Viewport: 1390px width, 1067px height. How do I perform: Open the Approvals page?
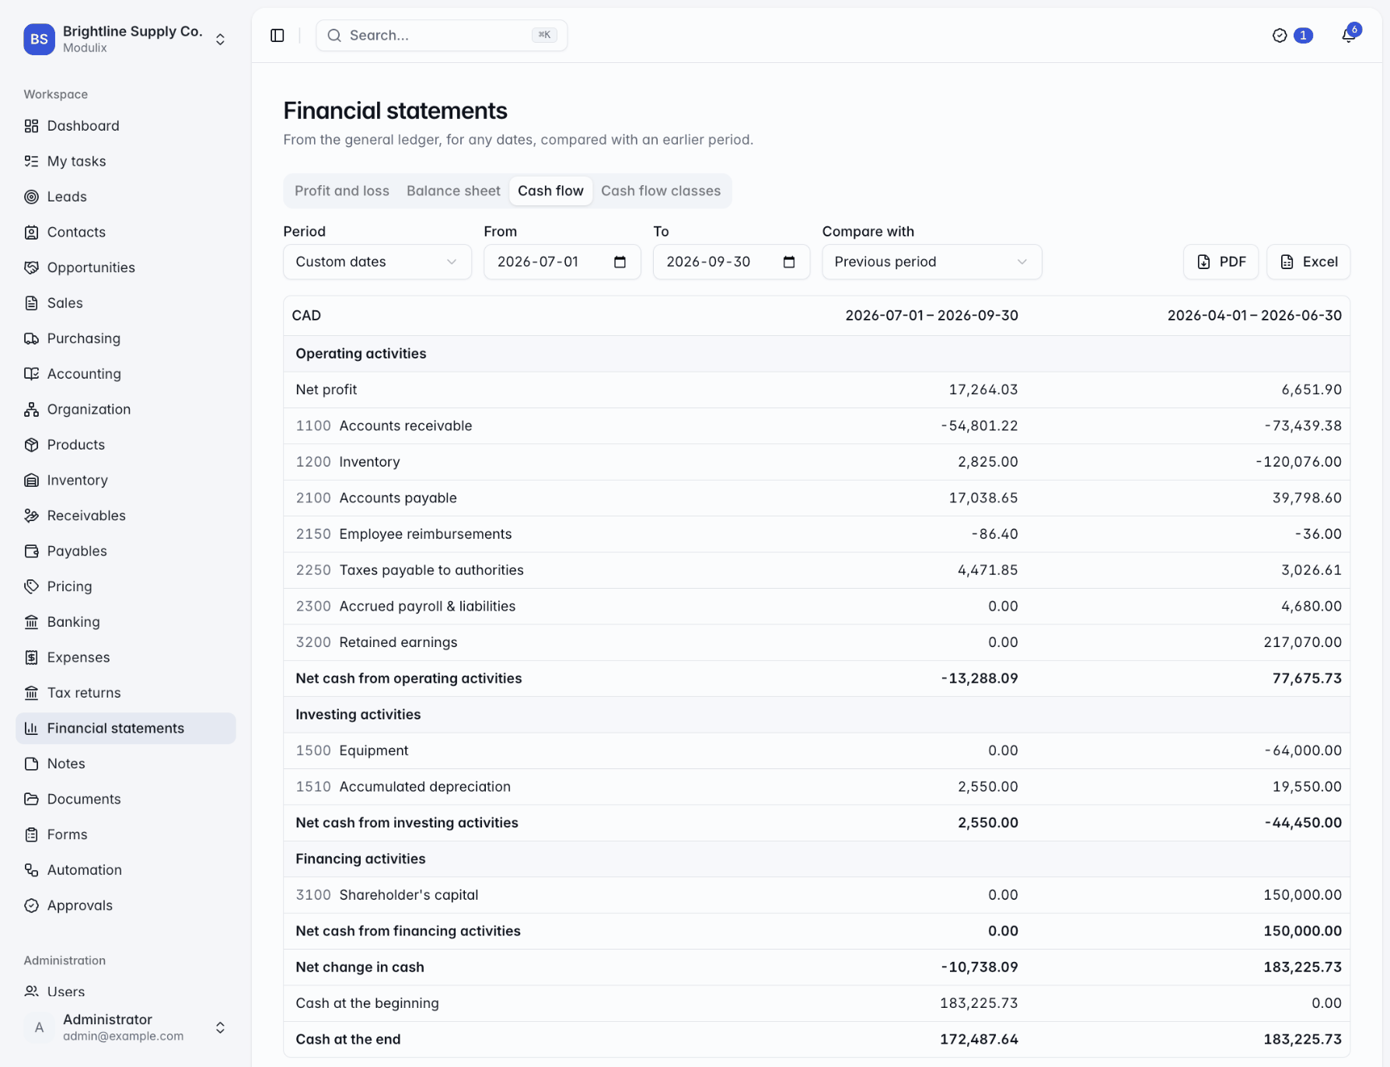click(125, 905)
